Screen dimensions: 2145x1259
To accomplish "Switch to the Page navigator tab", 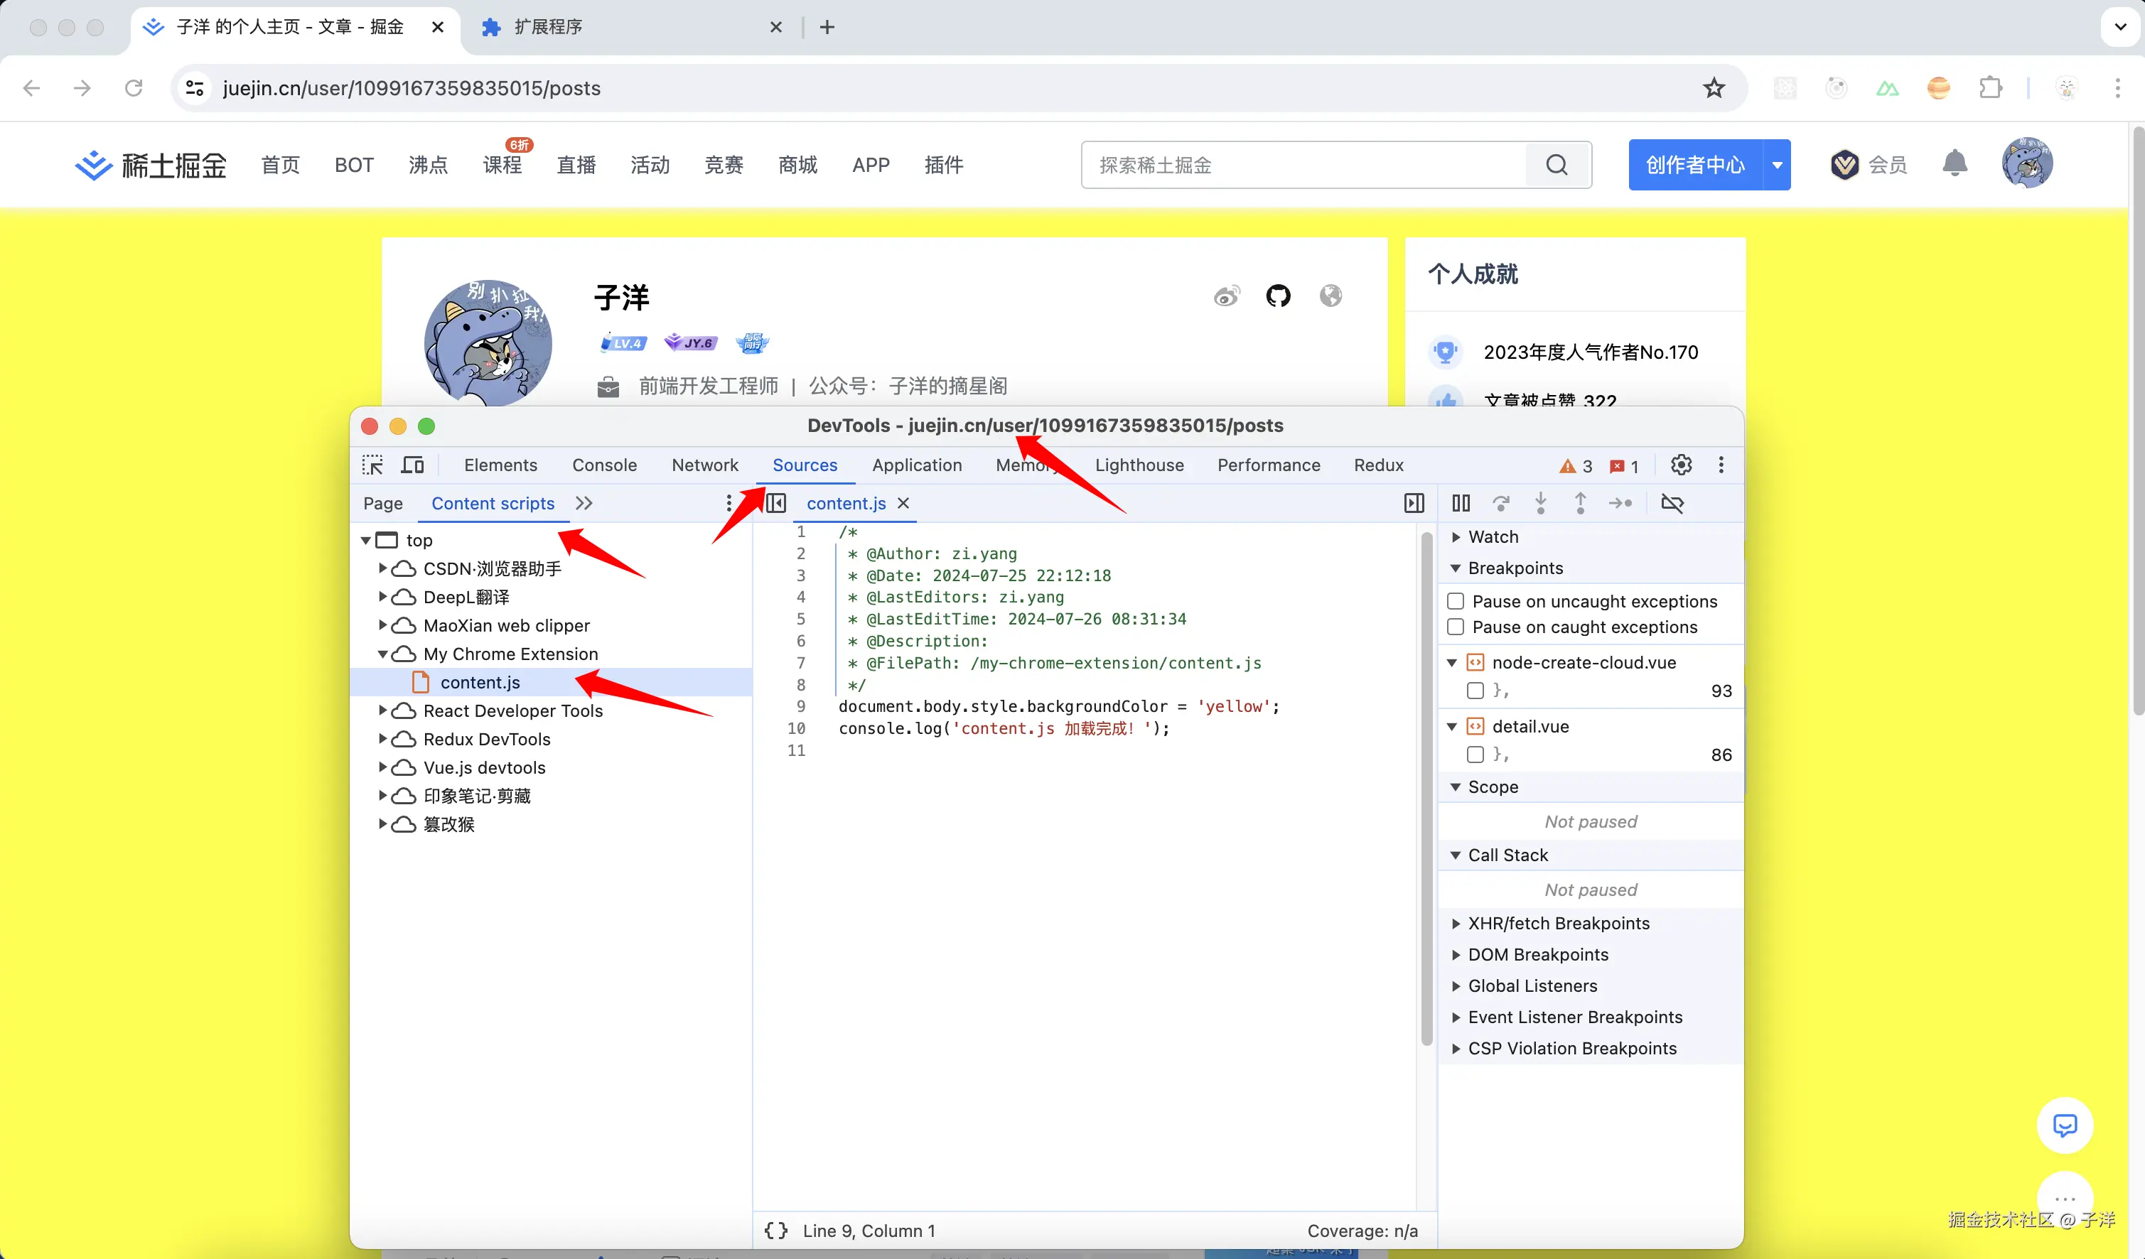I will coord(382,503).
